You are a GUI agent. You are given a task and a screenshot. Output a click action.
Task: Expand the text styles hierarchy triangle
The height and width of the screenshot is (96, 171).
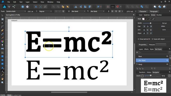coord(137,53)
